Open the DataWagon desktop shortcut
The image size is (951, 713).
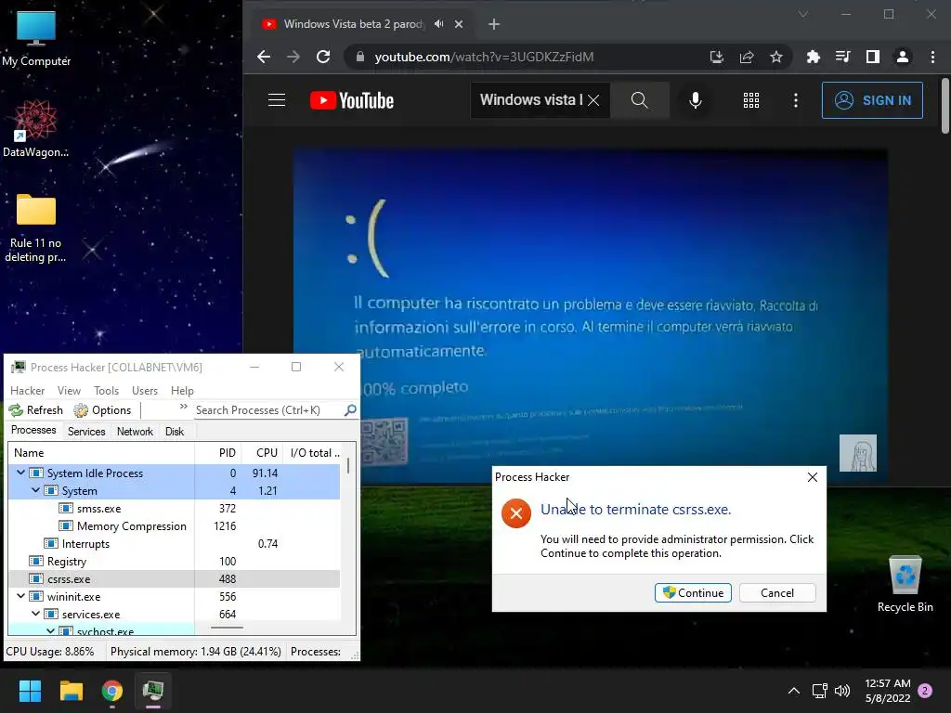(36, 128)
